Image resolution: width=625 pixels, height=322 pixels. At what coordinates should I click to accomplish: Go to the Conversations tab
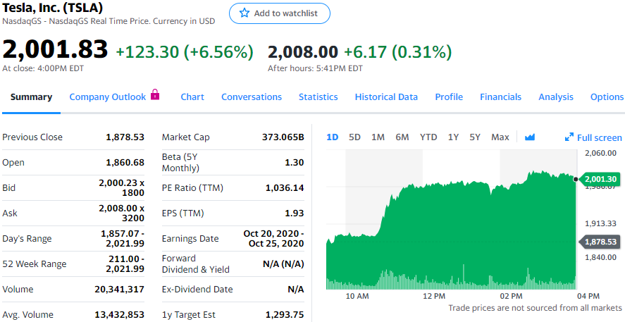click(252, 97)
